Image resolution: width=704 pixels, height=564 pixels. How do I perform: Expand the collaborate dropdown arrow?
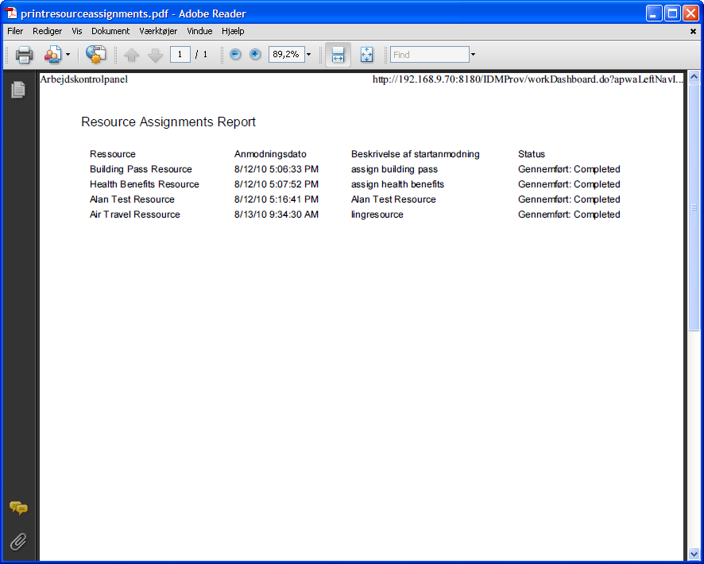(x=68, y=55)
